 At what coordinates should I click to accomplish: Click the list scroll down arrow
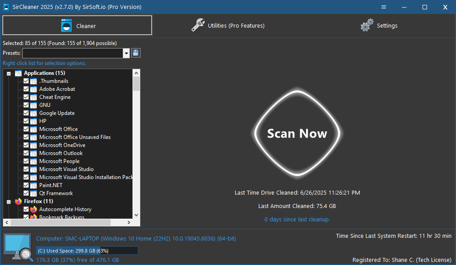tap(136, 215)
